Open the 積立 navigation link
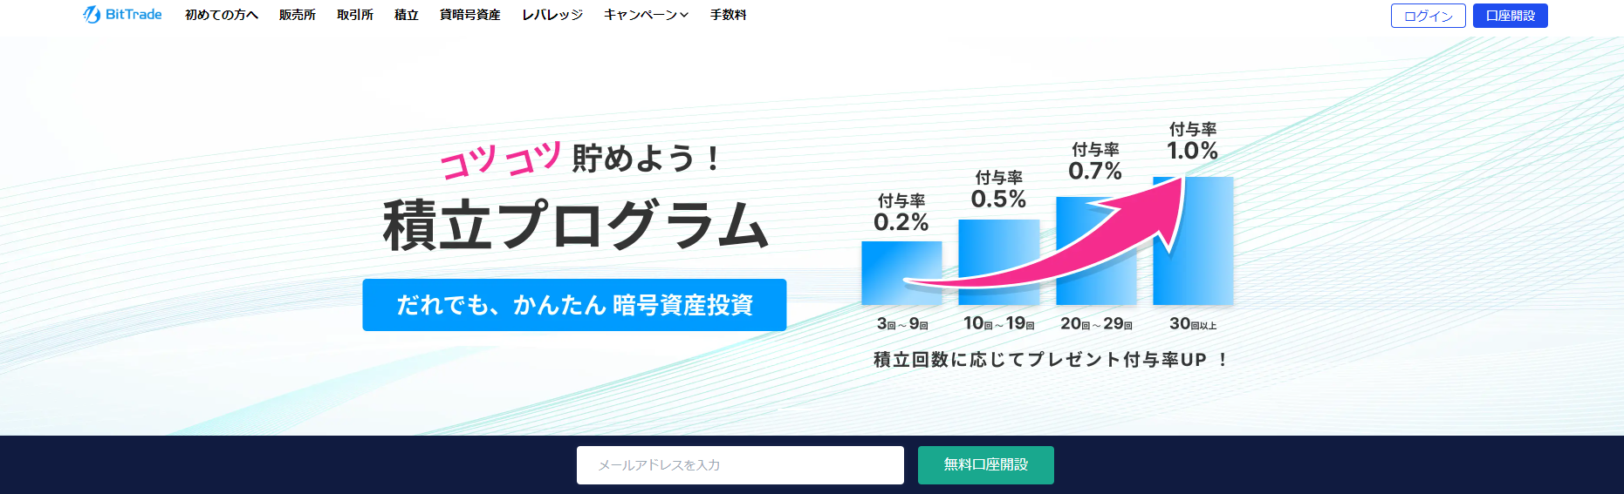1624x494 pixels. (406, 15)
